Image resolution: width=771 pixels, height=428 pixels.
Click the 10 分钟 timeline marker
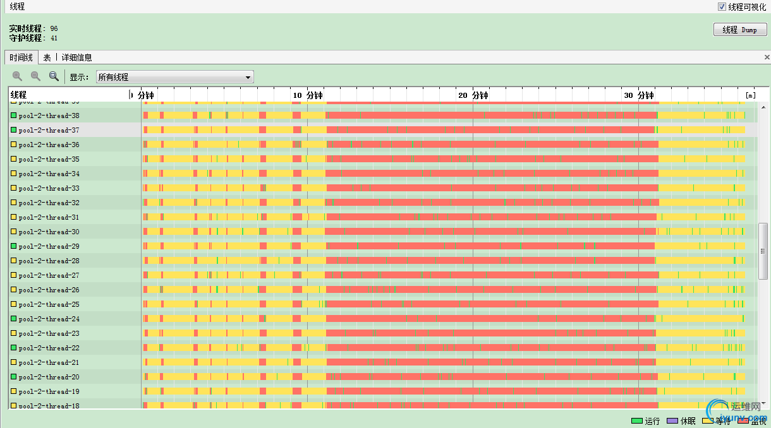pyautogui.click(x=307, y=95)
